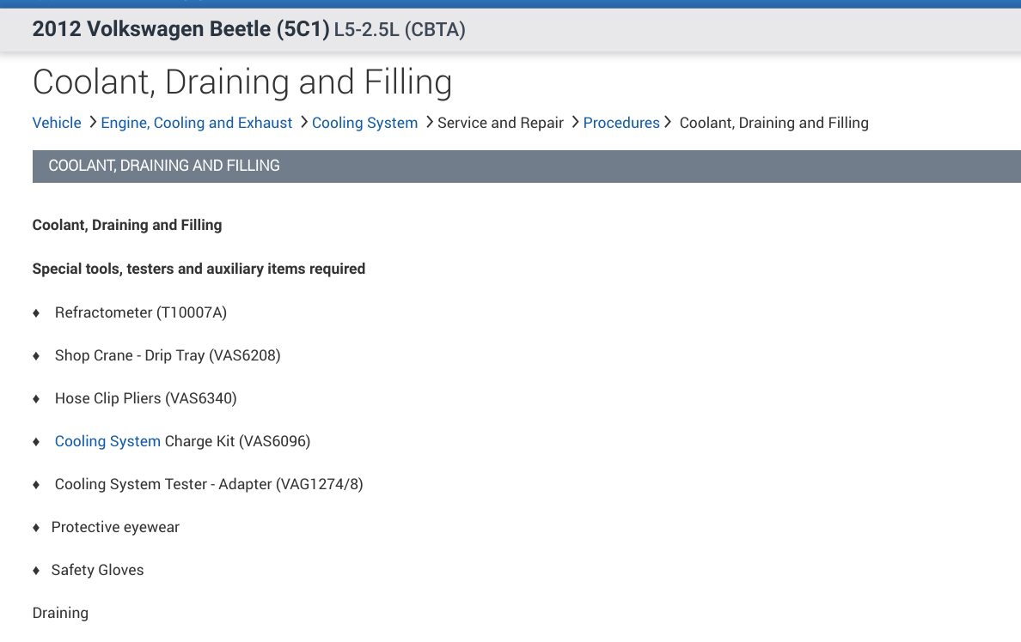
Task: Open Cooling System in the breadcrumb trail
Action: [364, 123]
